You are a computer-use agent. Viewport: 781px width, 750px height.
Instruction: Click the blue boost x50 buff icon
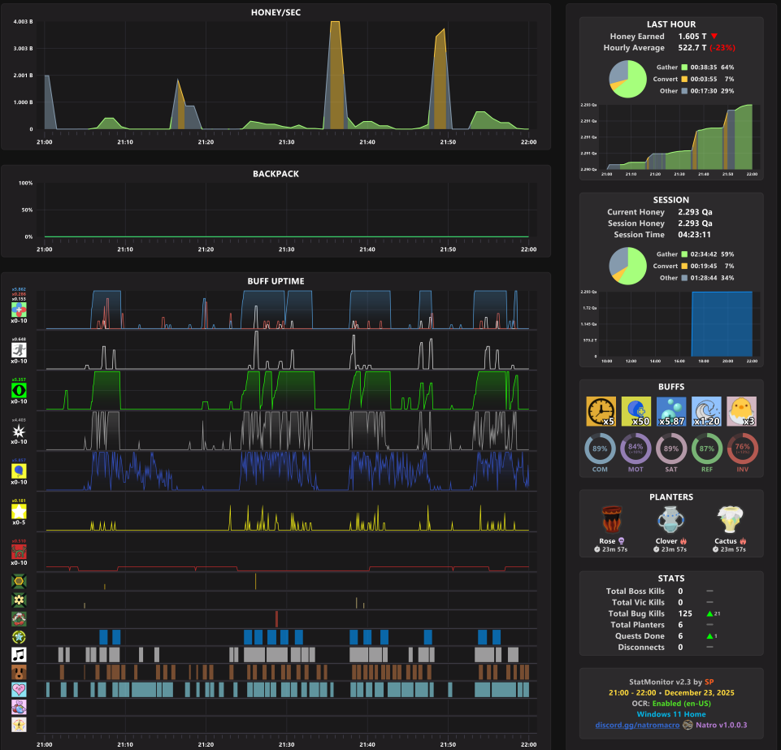click(636, 411)
